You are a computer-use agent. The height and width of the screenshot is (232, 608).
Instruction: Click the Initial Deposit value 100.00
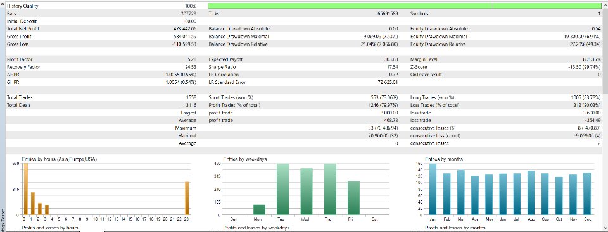(x=189, y=21)
